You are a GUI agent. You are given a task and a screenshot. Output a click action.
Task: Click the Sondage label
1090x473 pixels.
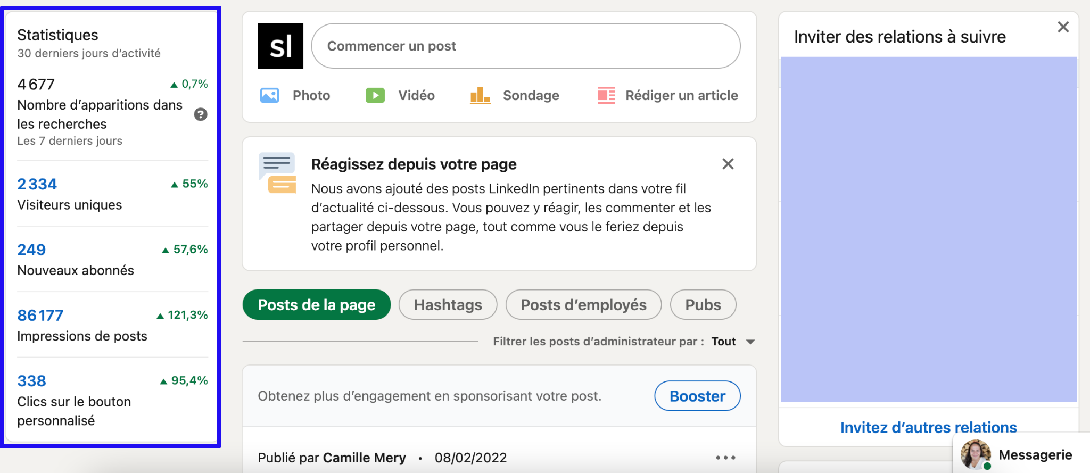[531, 96]
